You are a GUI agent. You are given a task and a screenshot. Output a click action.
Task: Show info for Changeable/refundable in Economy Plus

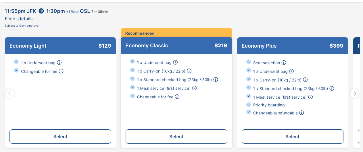(x=301, y=113)
